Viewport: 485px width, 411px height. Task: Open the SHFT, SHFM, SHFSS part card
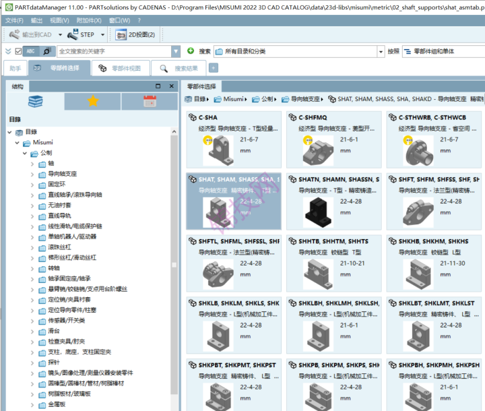tap(434, 201)
